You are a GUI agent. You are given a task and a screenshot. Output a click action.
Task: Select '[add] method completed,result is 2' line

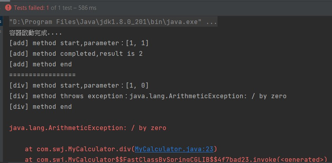point(76,54)
